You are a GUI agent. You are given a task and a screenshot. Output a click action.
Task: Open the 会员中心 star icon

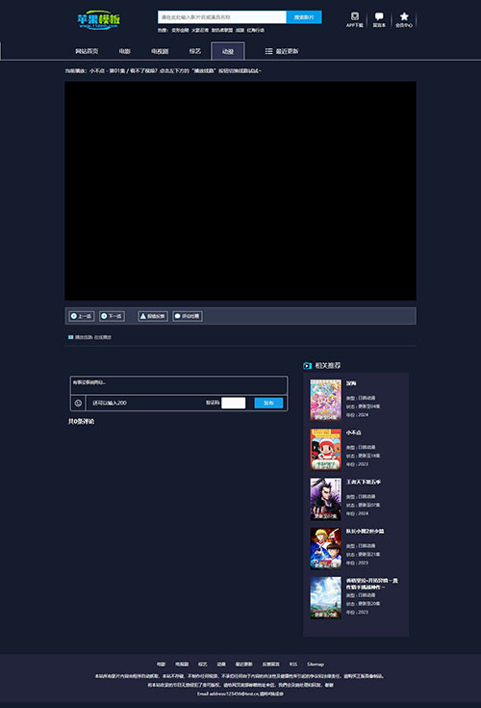pos(404,19)
